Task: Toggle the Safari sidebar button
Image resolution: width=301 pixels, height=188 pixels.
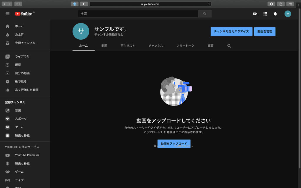Action: click(x=18, y=4)
